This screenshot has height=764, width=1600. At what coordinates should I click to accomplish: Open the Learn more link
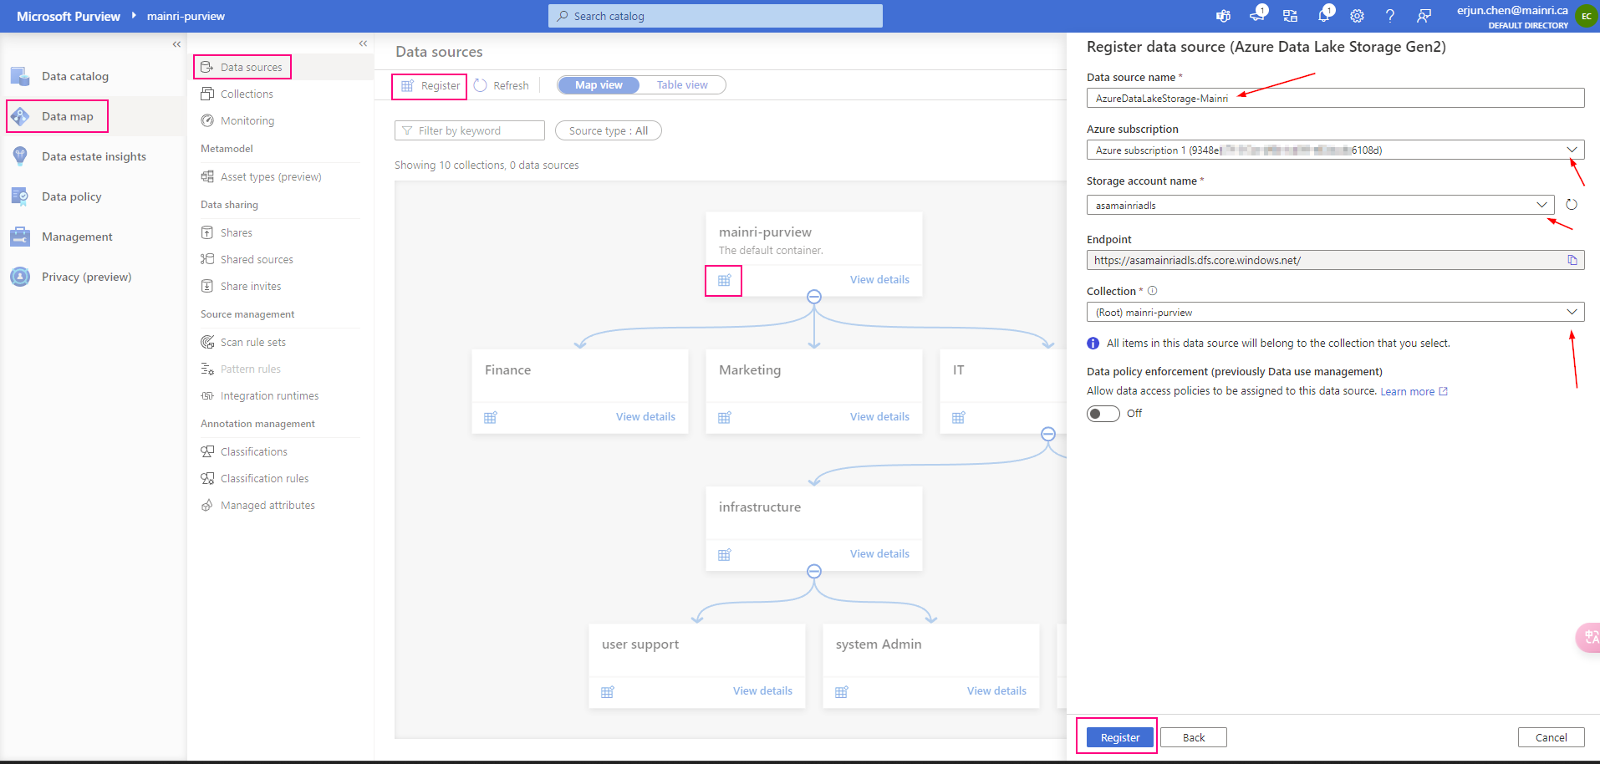click(1409, 390)
